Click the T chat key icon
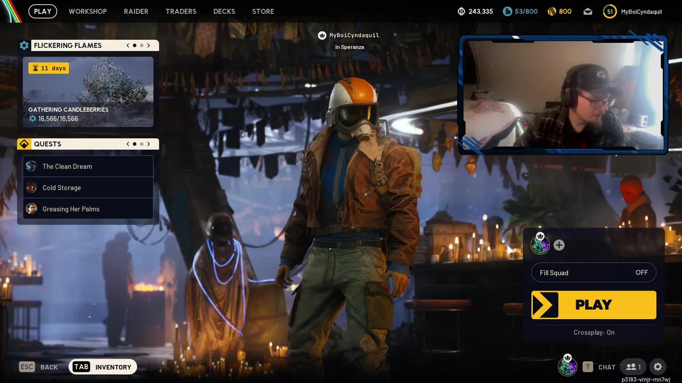This screenshot has width=682, height=383. 588,367
